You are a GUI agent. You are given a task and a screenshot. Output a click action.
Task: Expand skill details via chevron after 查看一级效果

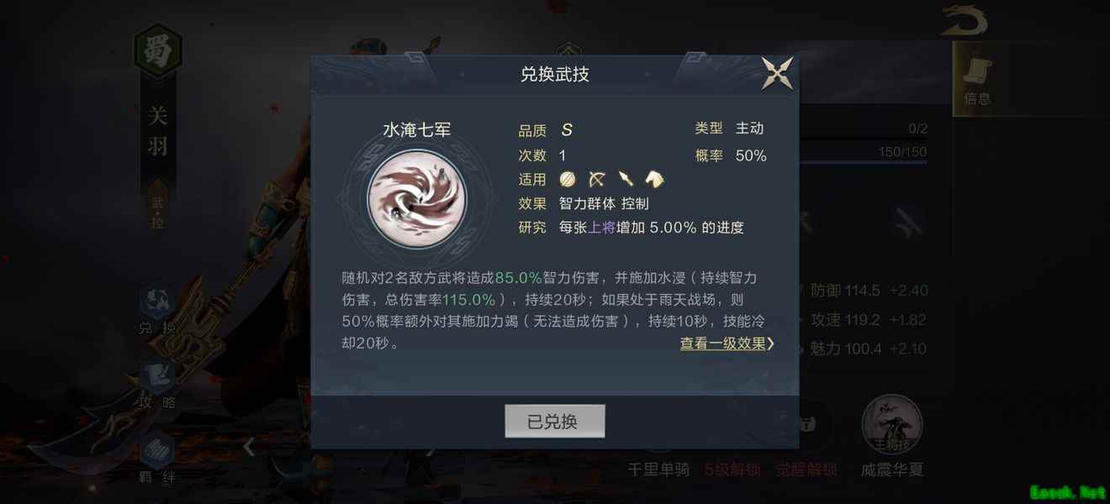[771, 344]
